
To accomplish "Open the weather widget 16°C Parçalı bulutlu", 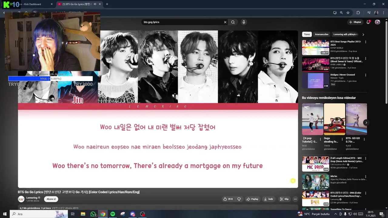I will click(313, 214).
